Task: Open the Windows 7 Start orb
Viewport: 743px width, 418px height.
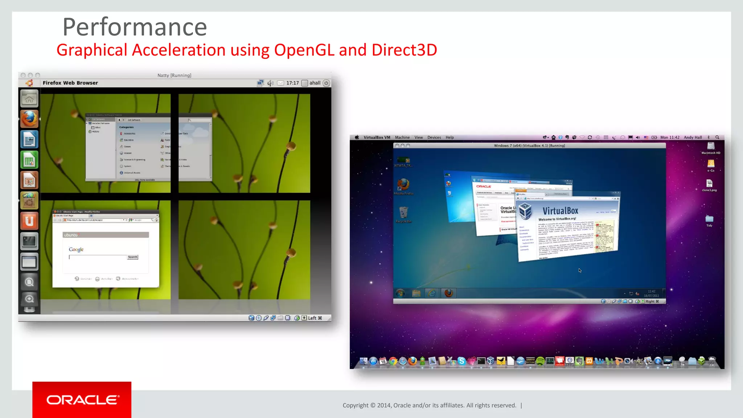Action: (401, 293)
